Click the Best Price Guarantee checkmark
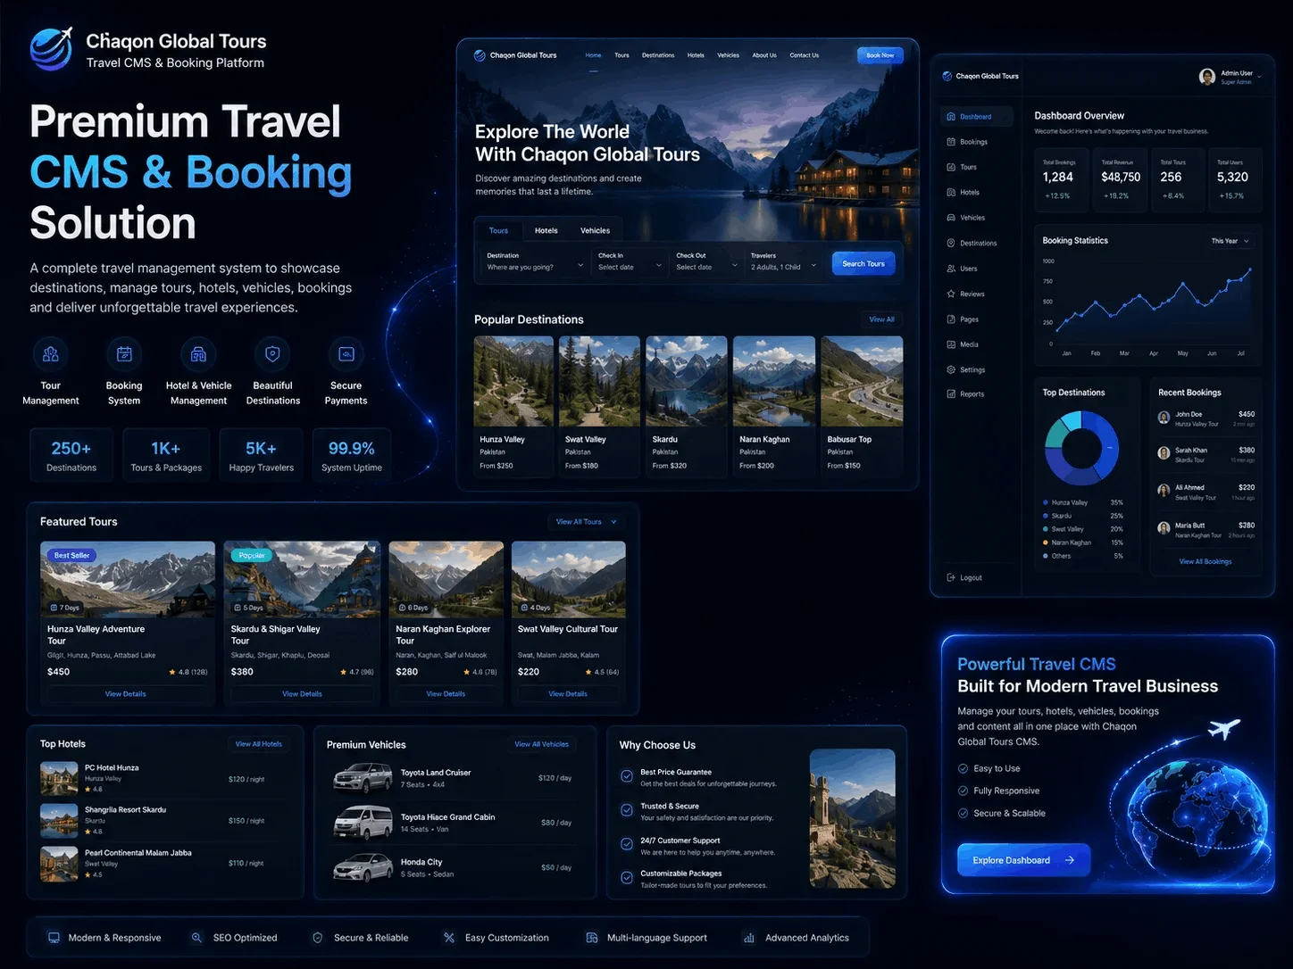Screen dimensions: 1293x969 click(627, 776)
